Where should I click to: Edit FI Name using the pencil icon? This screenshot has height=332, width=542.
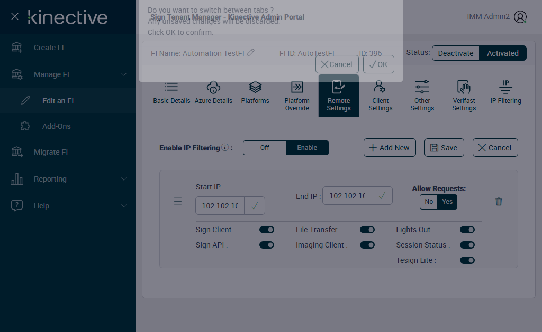click(250, 53)
